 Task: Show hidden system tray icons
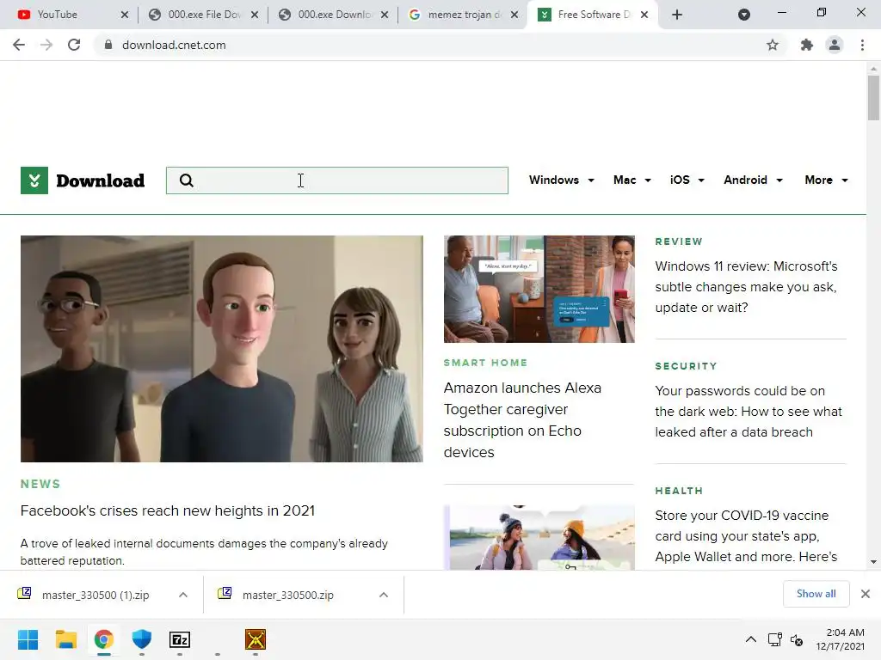750,639
